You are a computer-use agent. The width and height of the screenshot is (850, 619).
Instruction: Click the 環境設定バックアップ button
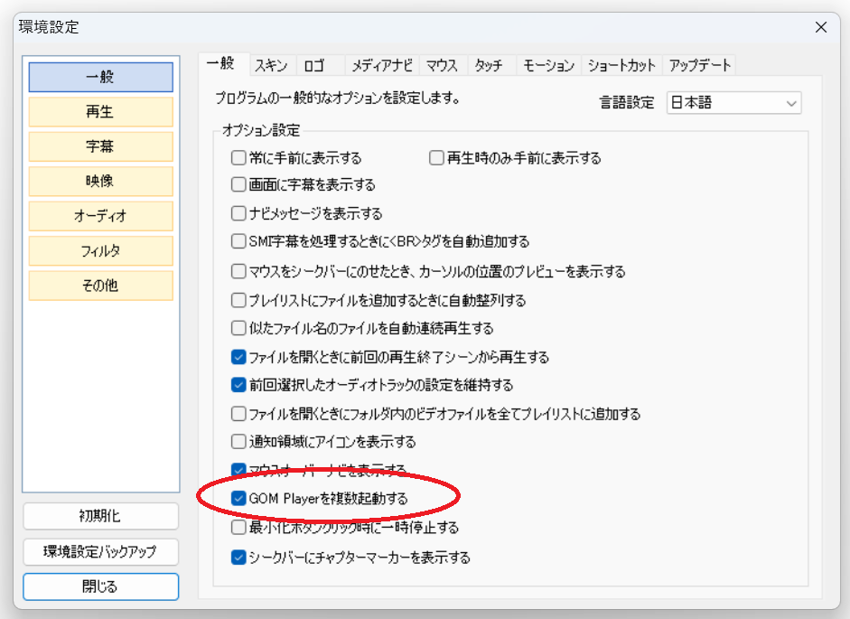click(100, 551)
